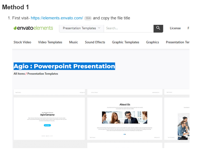Select the Sound Effects category

(x=95, y=42)
